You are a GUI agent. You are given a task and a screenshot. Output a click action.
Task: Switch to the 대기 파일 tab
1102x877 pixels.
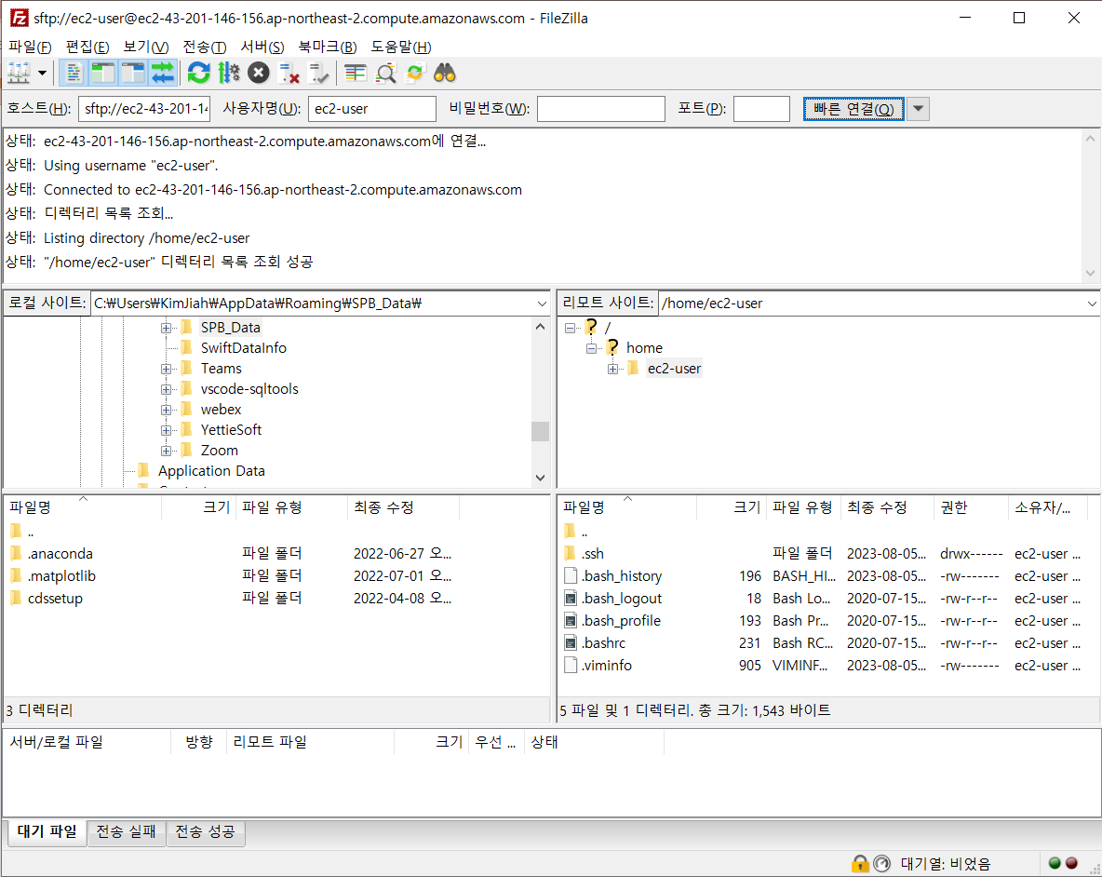click(47, 832)
